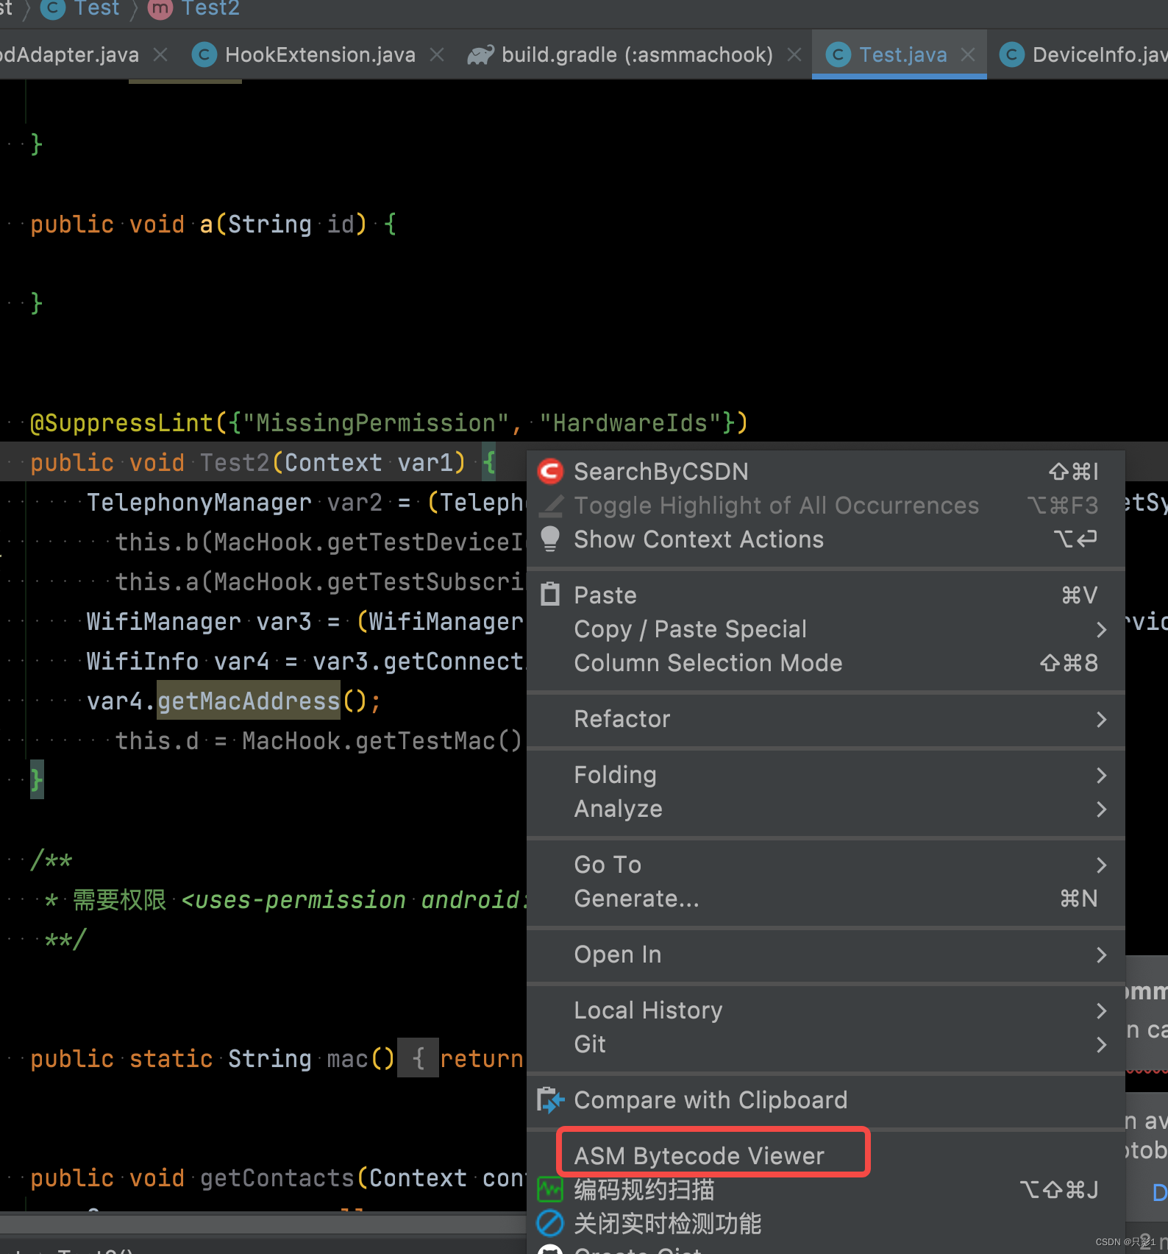
Task: Click the Test class icon in breadcrumb
Action: 52,9
